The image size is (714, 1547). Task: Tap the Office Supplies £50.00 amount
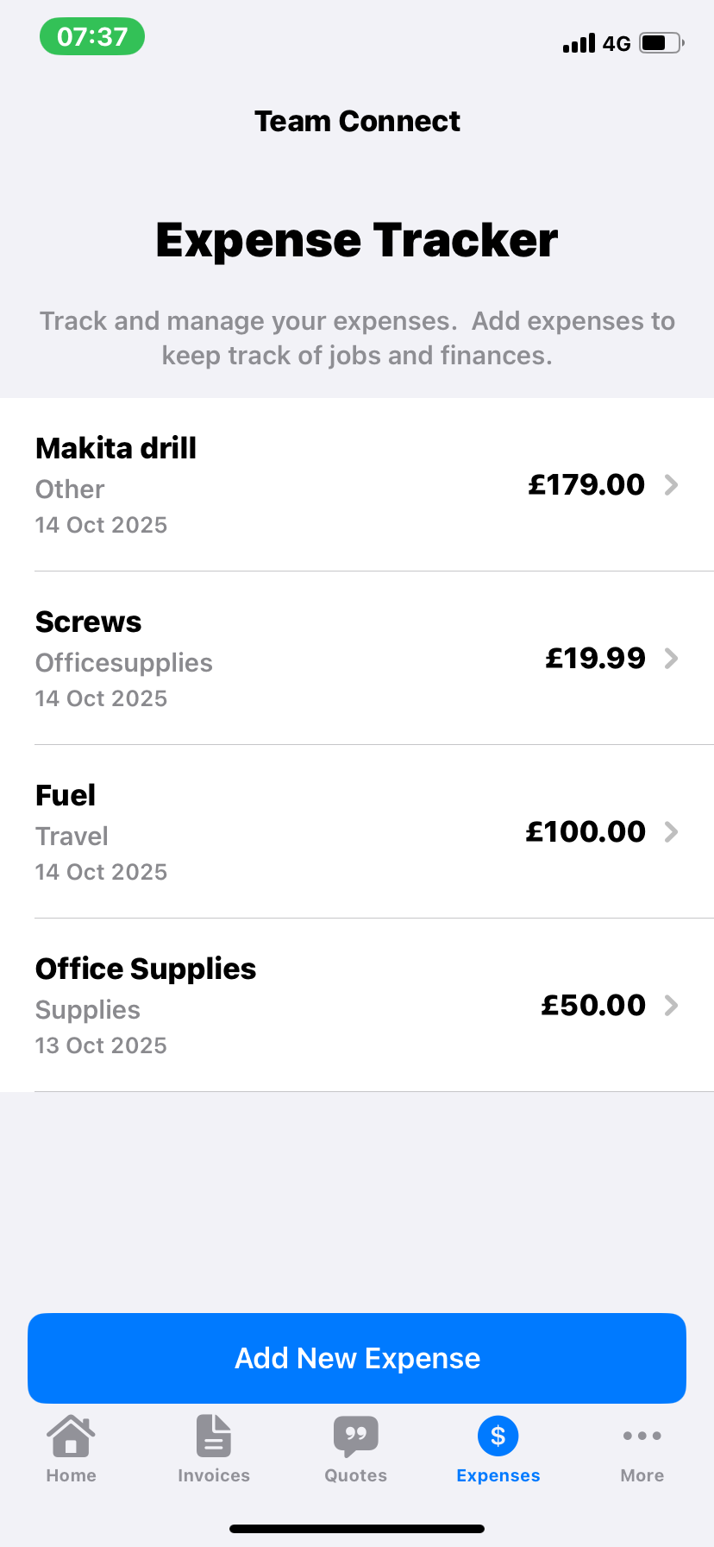click(x=593, y=1006)
